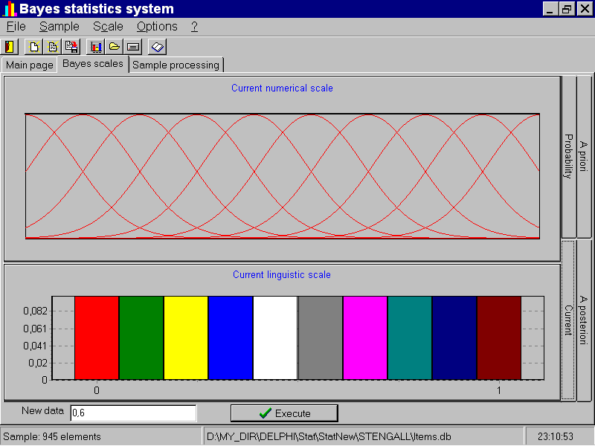Click the text field dialog toolbar icon
The width and height of the screenshot is (595, 446).
click(x=133, y=47)
